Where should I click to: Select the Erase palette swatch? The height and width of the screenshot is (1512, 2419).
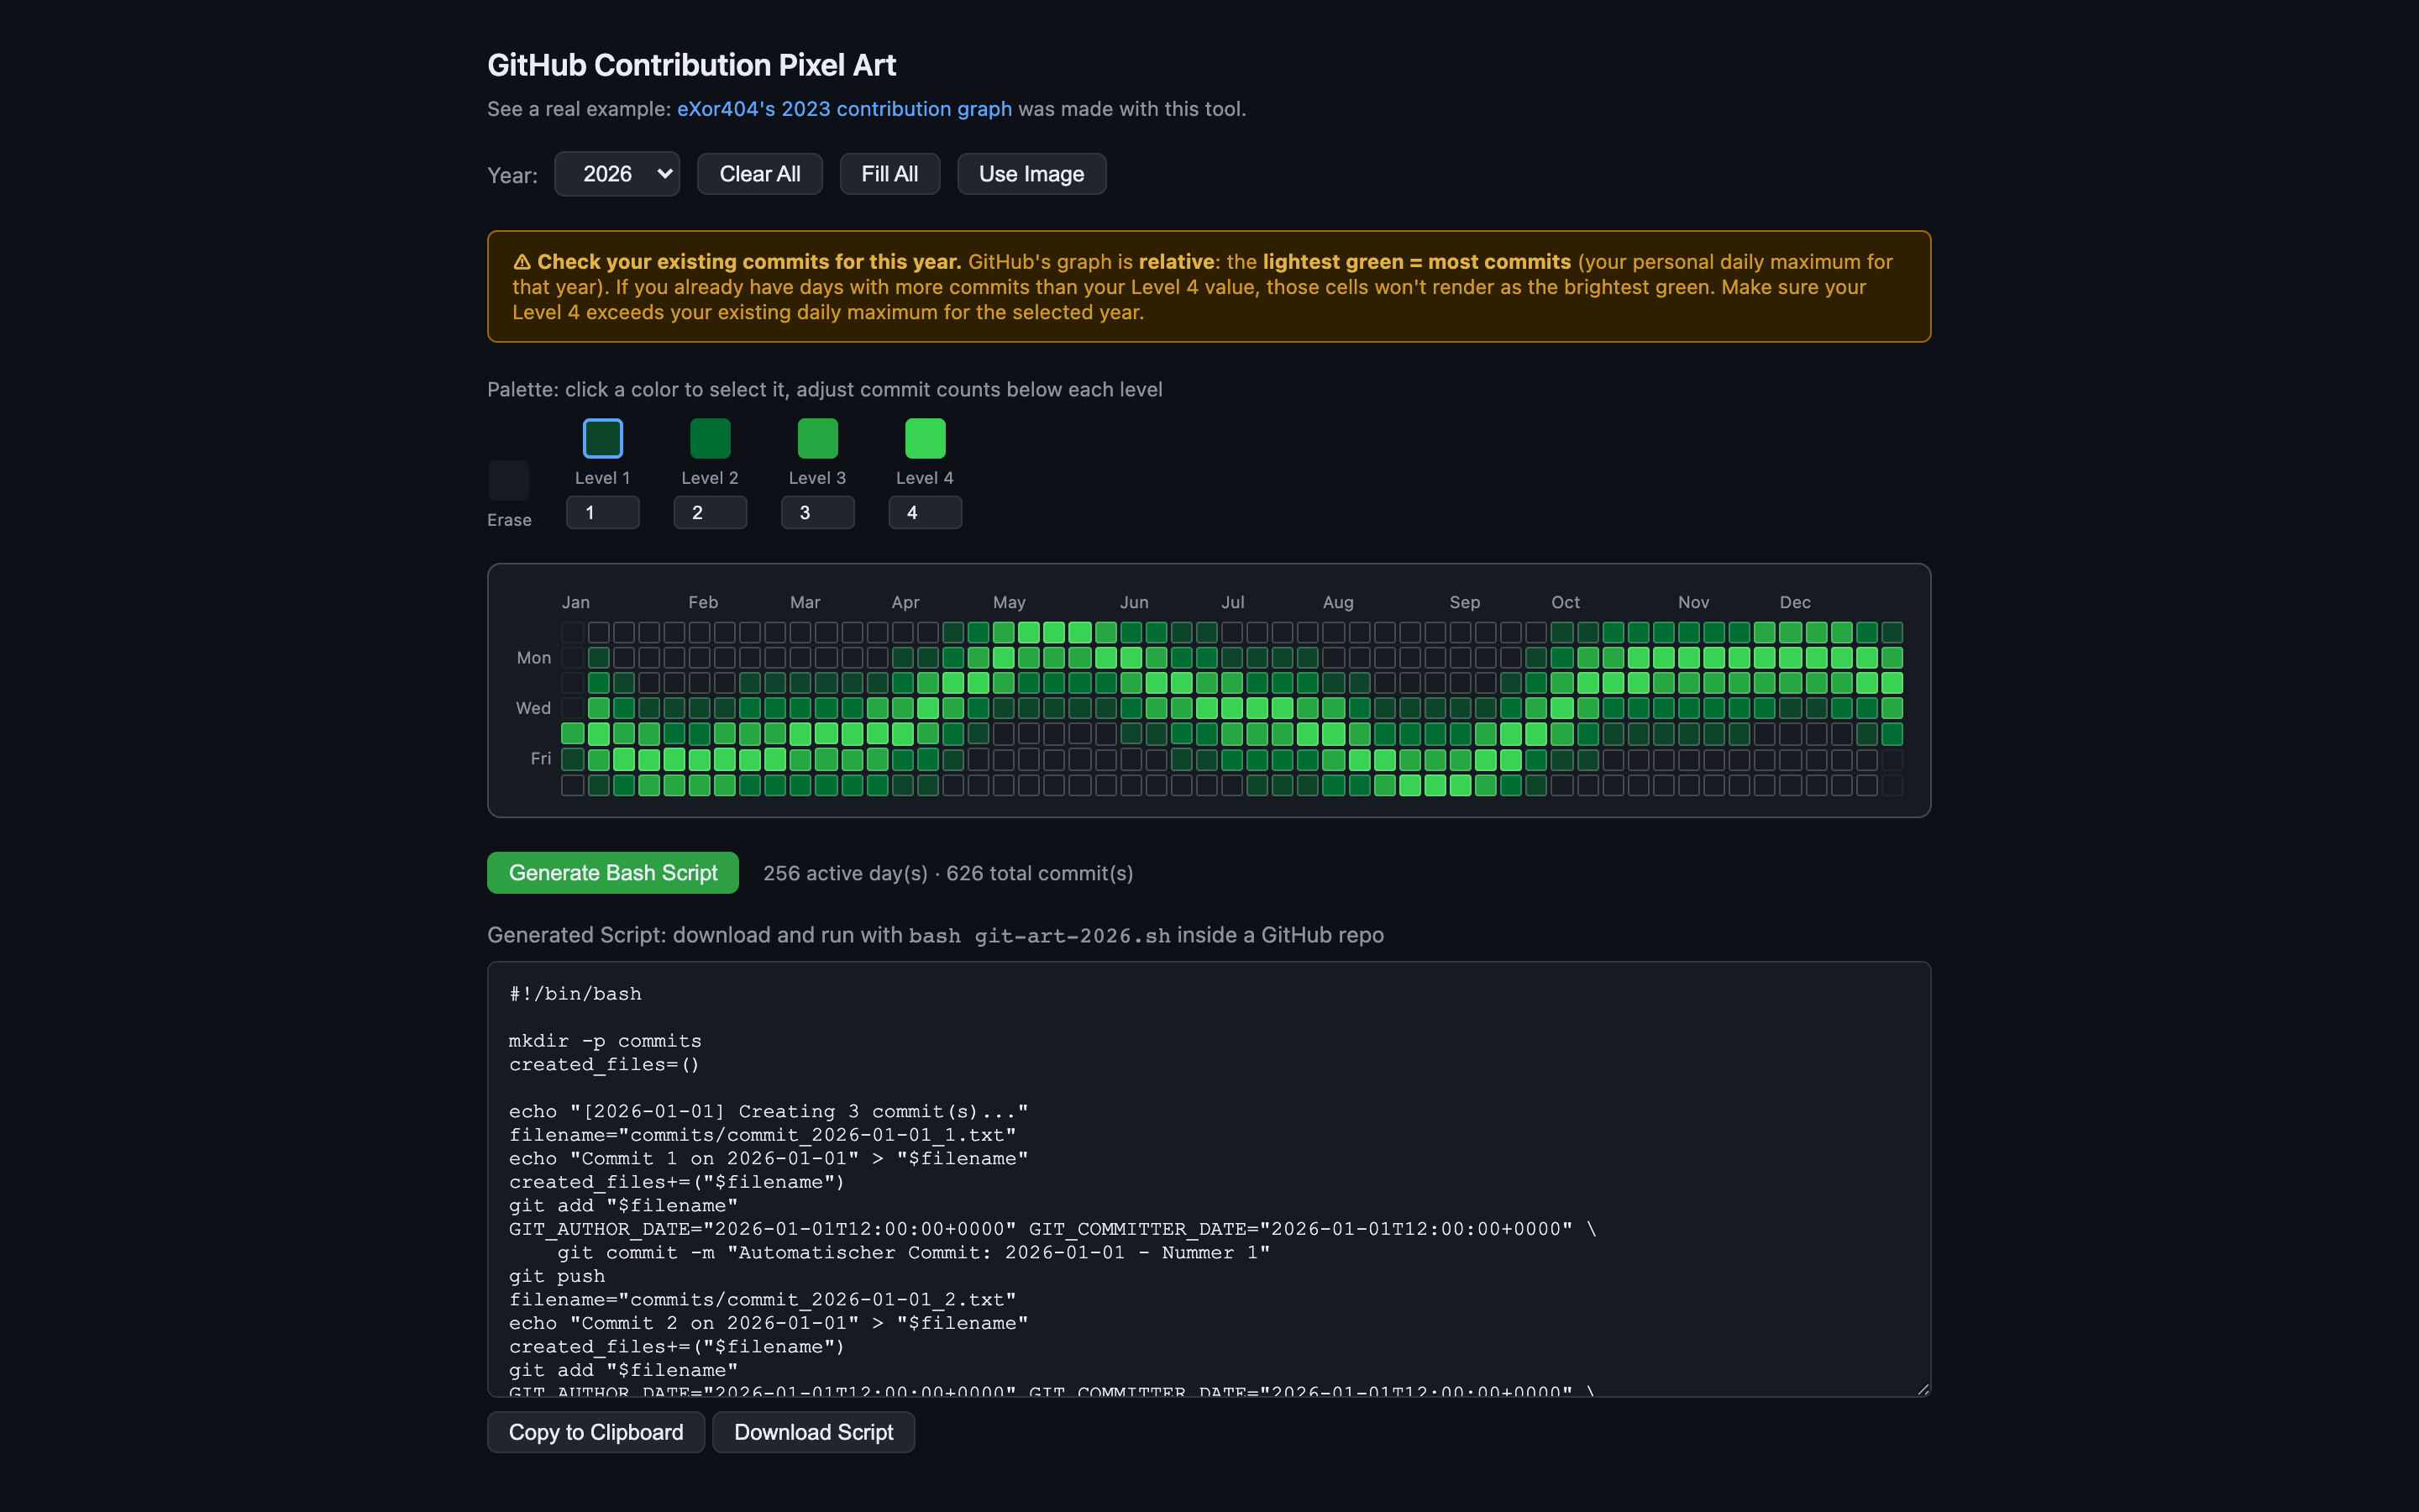(509, 481)
